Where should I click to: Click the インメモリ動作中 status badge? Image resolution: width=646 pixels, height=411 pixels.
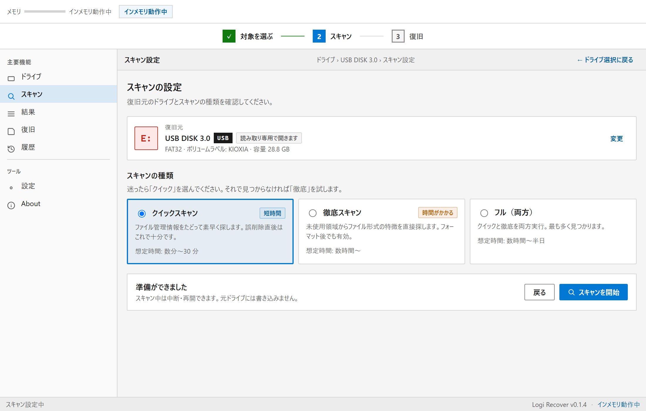point(146,11)
